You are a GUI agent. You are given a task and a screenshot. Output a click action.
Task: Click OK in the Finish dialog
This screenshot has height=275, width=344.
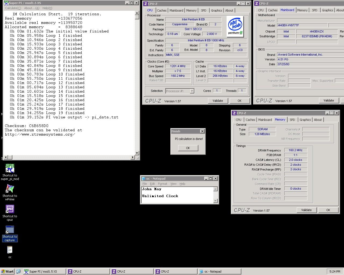[x=188, y=148]
